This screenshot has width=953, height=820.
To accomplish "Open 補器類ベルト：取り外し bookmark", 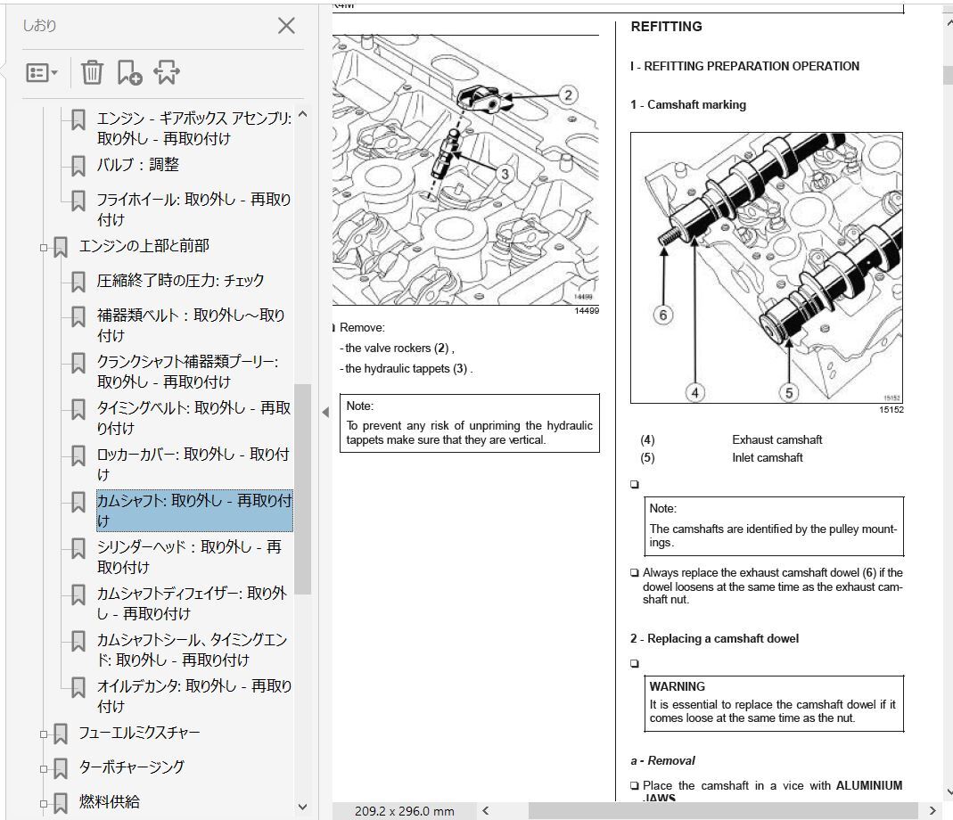I will 191,325.
